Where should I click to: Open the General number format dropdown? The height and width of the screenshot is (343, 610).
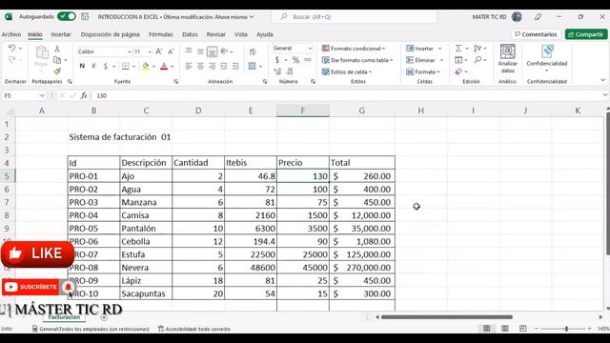(310, 49)
